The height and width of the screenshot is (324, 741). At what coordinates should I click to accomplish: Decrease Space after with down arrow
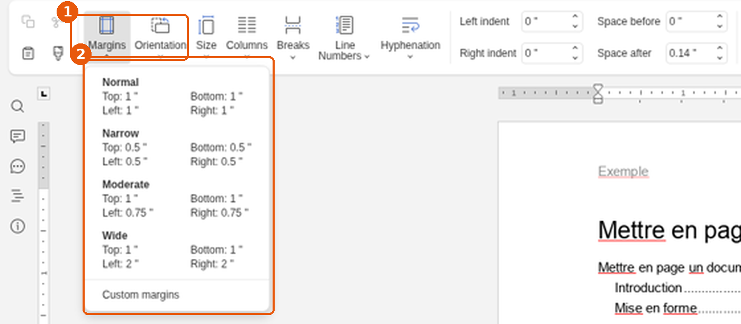click(720, 58)
